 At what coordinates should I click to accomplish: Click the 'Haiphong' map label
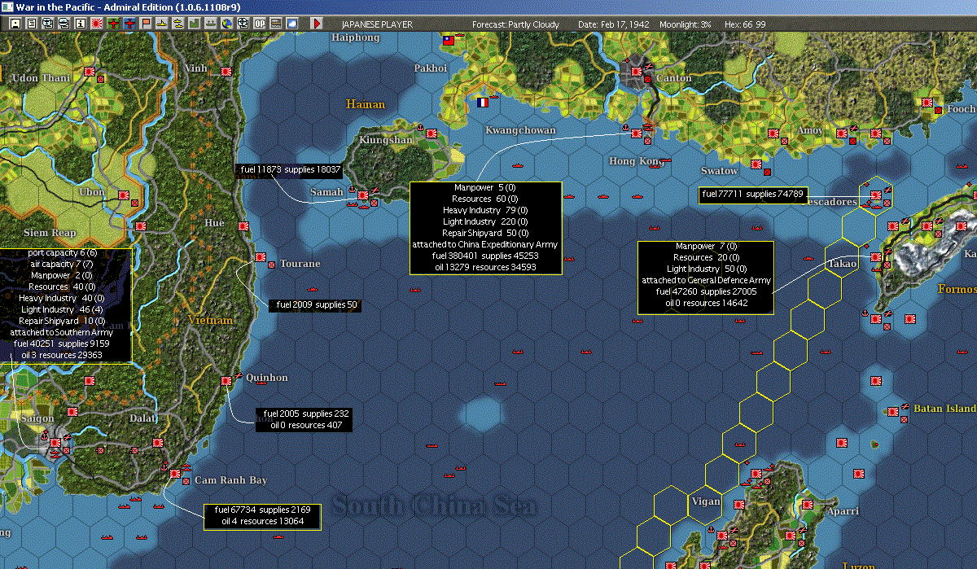[356, 37]
